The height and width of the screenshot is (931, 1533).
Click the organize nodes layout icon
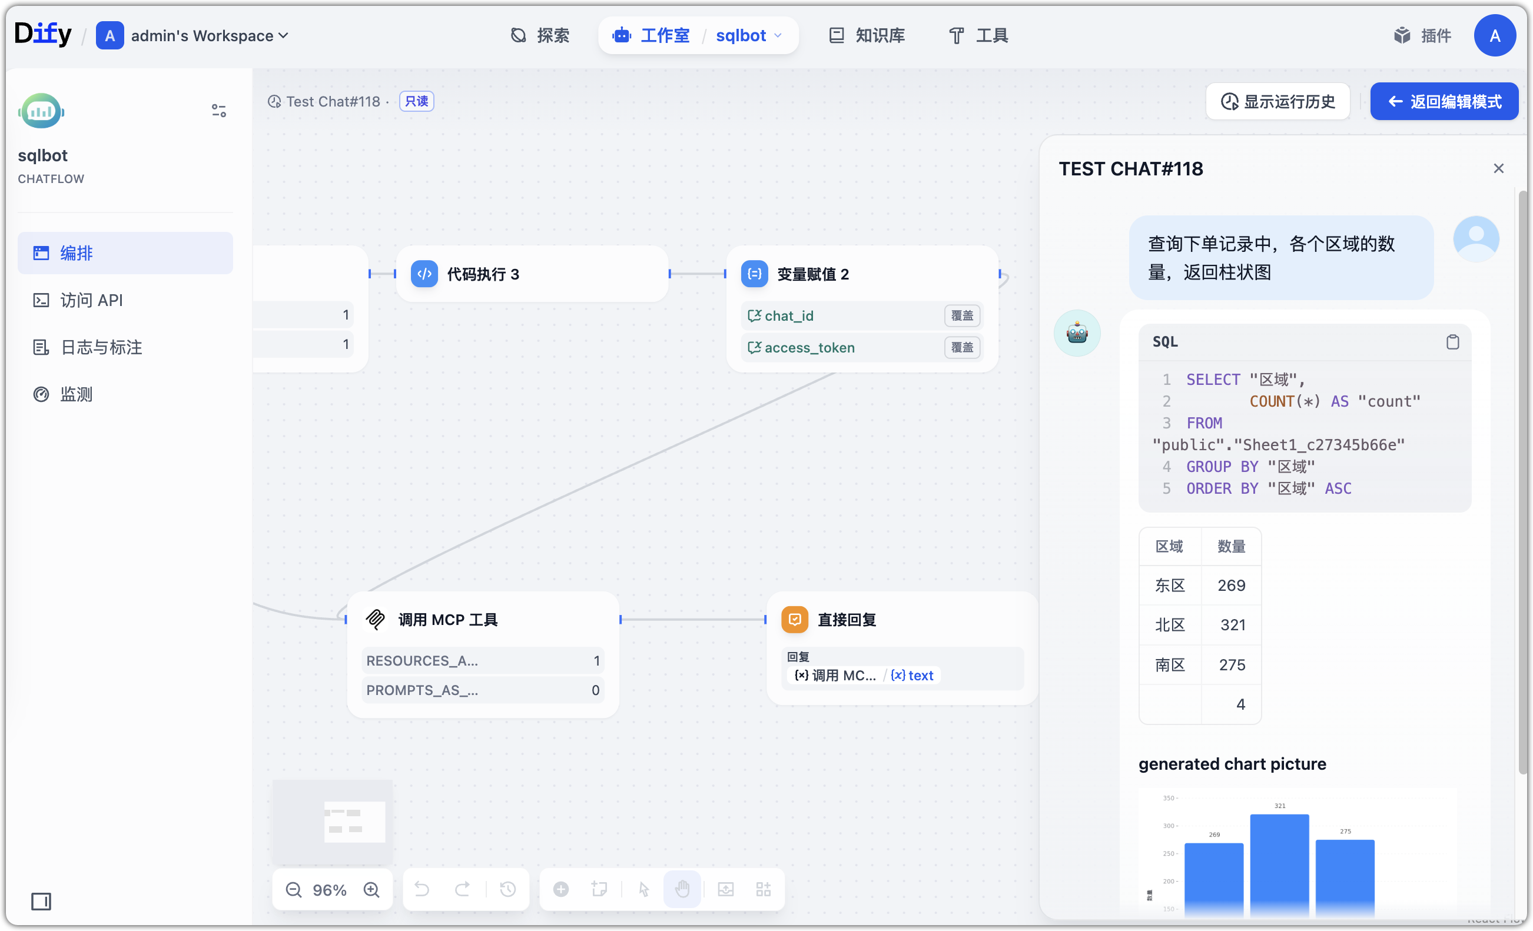click(x=764, y=890)
